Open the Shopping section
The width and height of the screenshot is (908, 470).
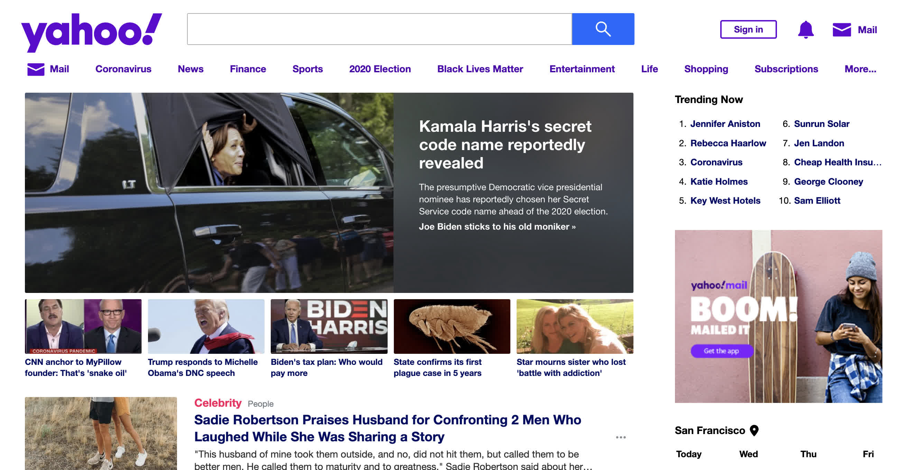[706, 69]
